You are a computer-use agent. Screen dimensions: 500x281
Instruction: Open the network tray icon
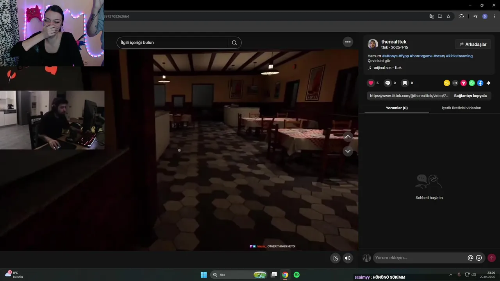(x=467, y=275)
